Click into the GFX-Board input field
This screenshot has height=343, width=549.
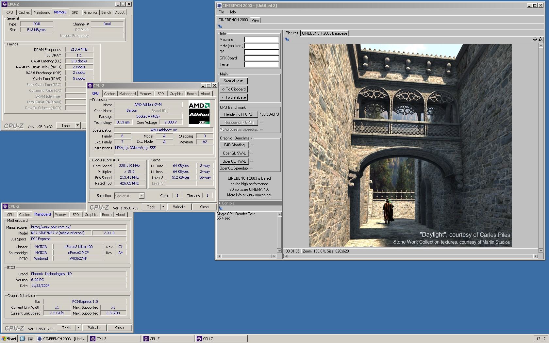pyautogui.click(x=262, y=58)
